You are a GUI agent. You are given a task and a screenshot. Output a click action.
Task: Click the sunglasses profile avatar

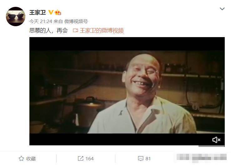(x=15, y=17)
